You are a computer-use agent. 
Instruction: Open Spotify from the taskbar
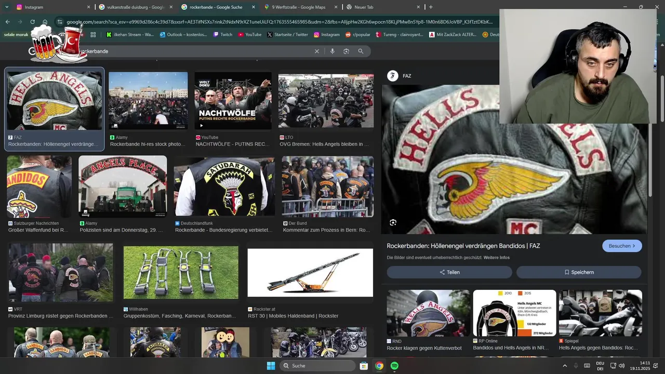394,366
